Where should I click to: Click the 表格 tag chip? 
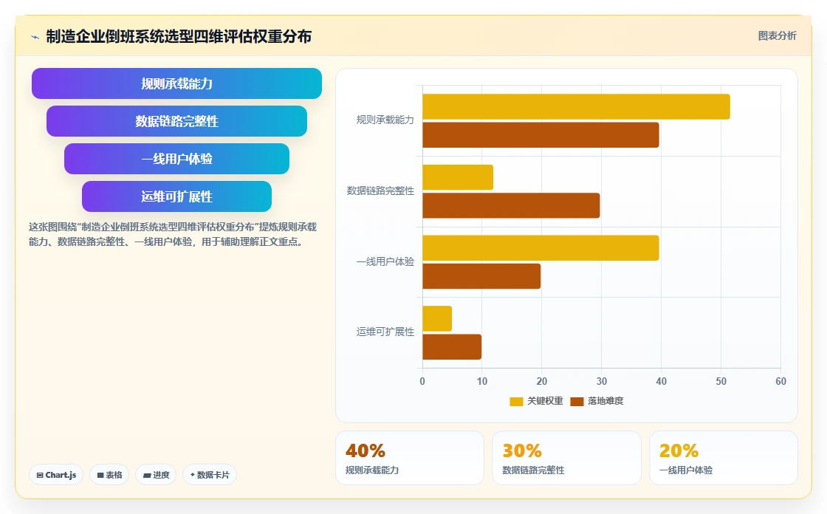[109, 475]
